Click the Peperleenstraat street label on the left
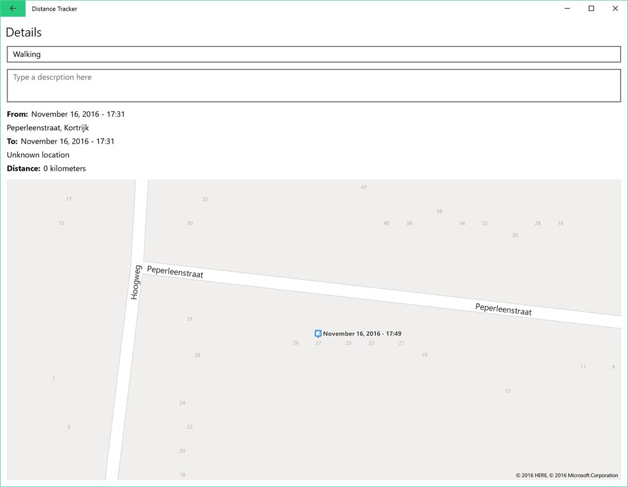The width and height of the screenshot is (628, 487). point(175,272)
